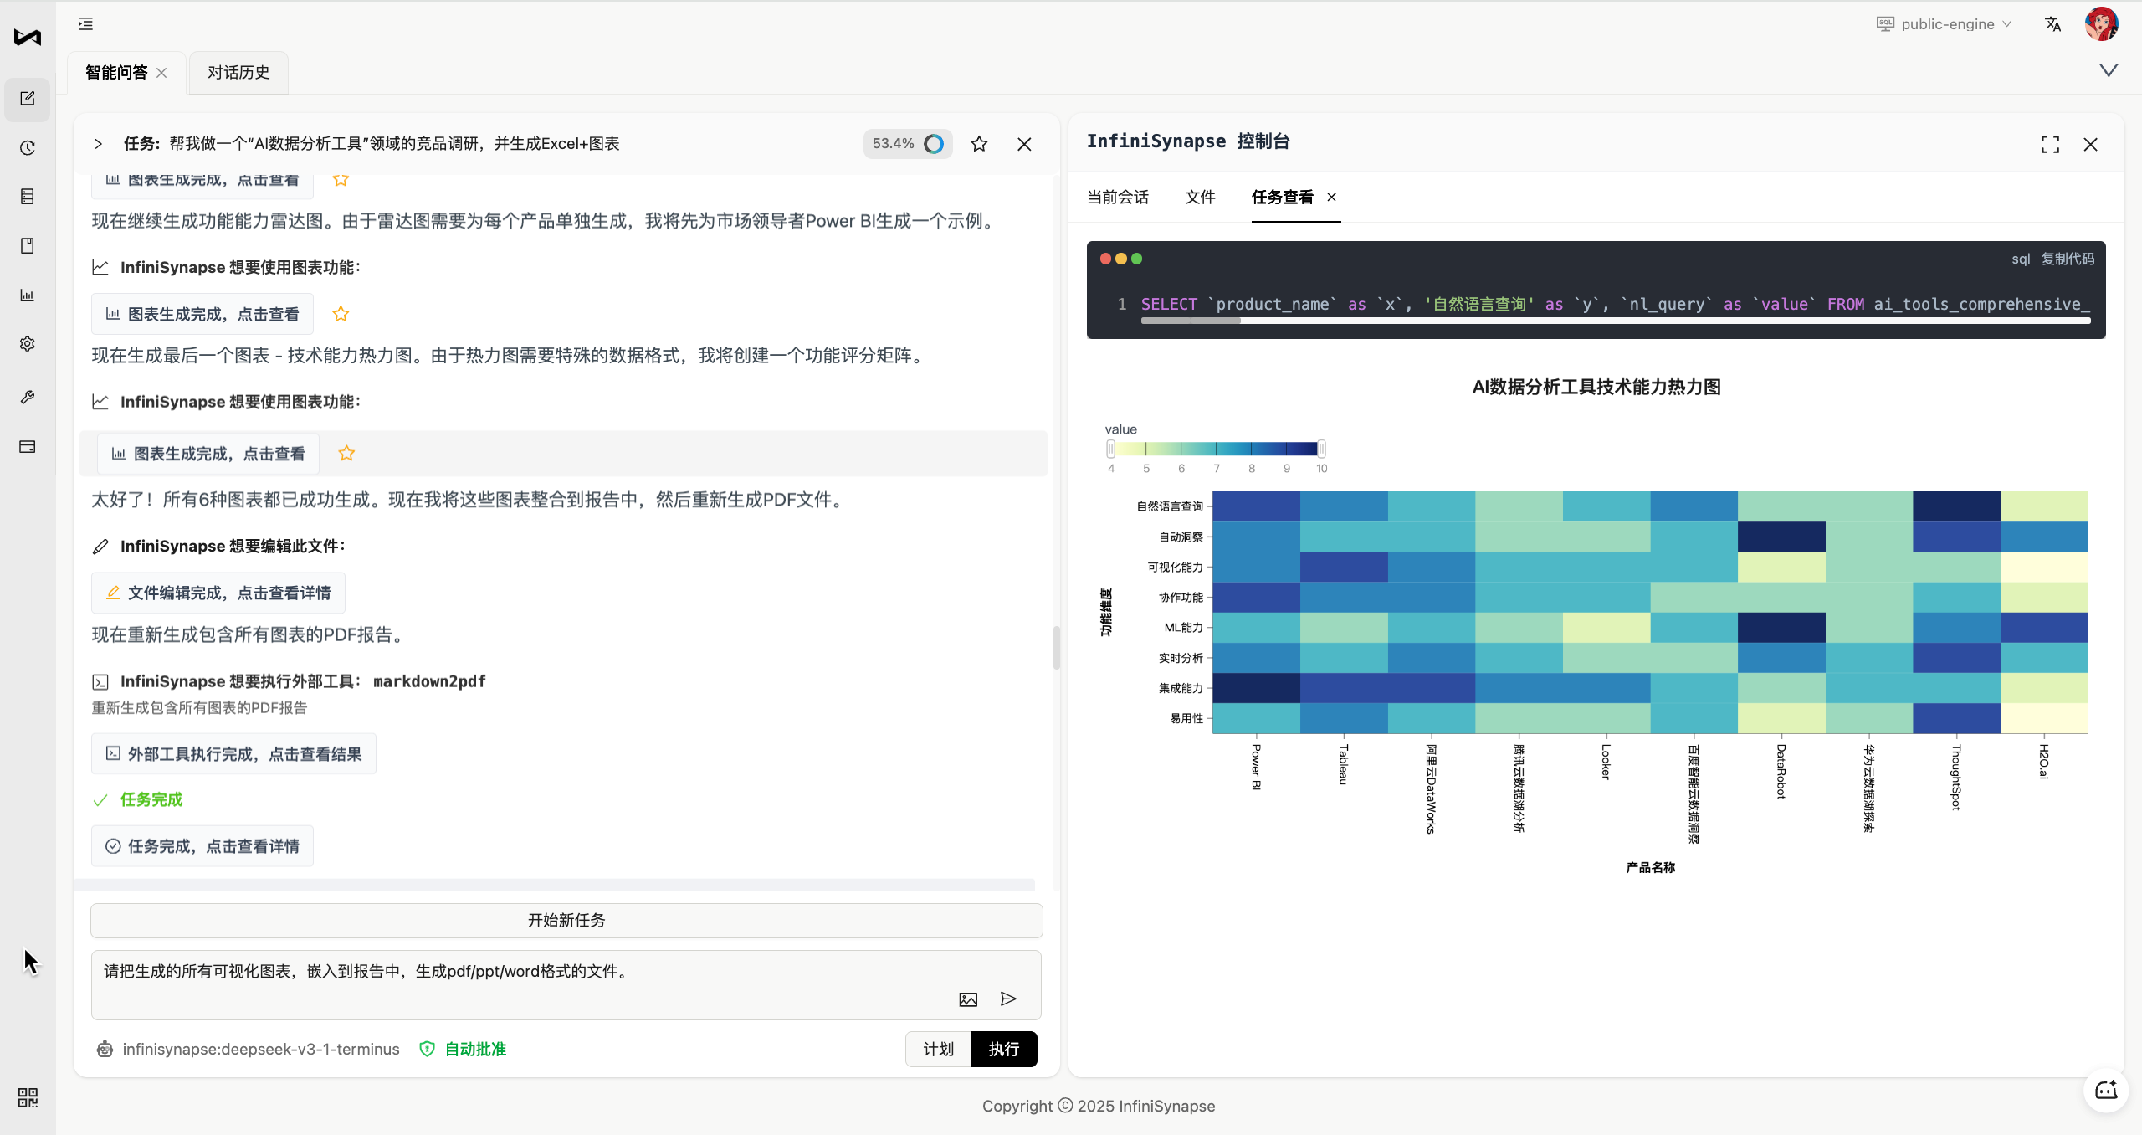Click the right handle of value legend slider
The image size is (2142, 1135).
point(1321,449)
